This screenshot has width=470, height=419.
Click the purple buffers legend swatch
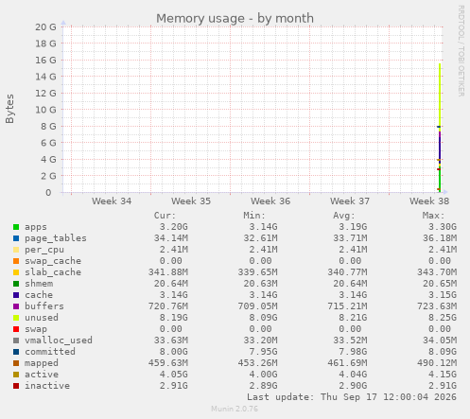16,306
